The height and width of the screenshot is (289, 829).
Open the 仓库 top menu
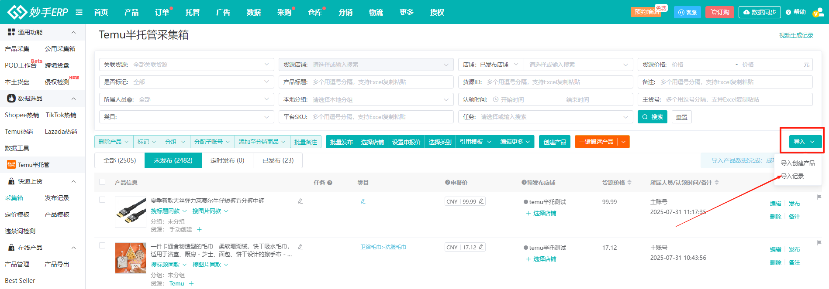coord(315,12)
